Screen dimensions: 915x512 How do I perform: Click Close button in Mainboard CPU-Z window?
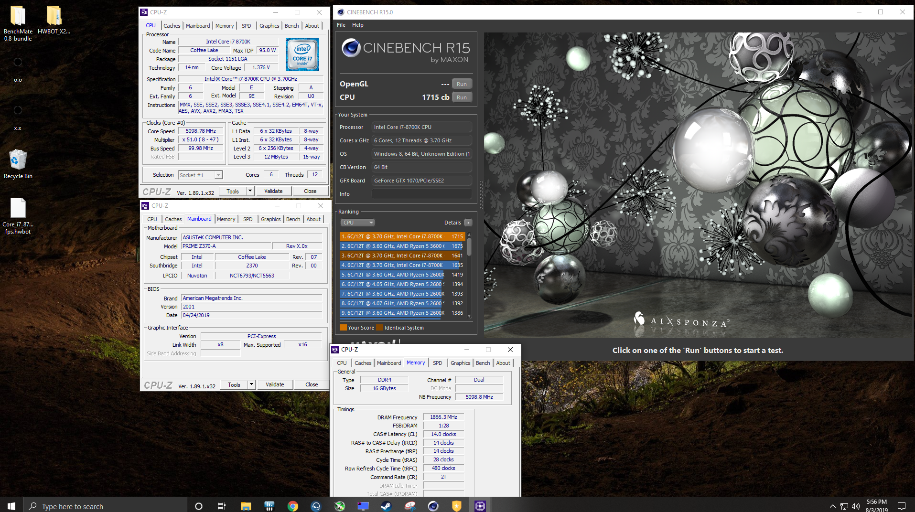coord(312,384)
